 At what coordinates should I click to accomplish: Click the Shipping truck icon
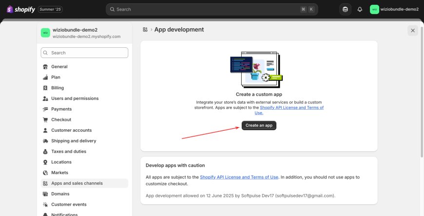tap(45, 141)
